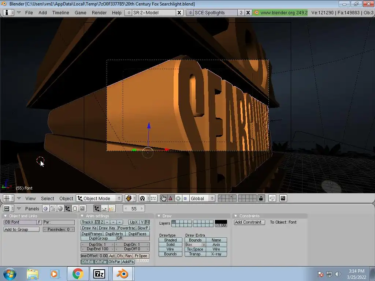
Task: Delete the SR:2-Model screen with X button
Action: tap(179, 13)
